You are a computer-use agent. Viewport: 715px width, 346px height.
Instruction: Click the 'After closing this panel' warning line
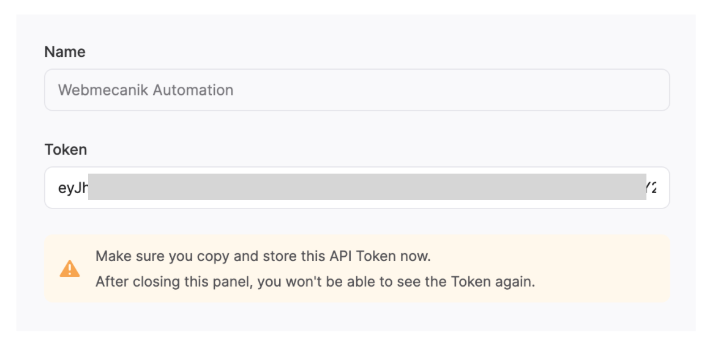[x=315, y=282]
